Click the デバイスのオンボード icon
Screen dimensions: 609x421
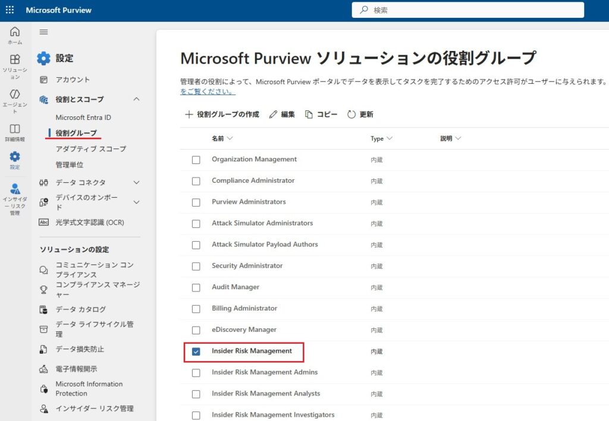[43, 202]
